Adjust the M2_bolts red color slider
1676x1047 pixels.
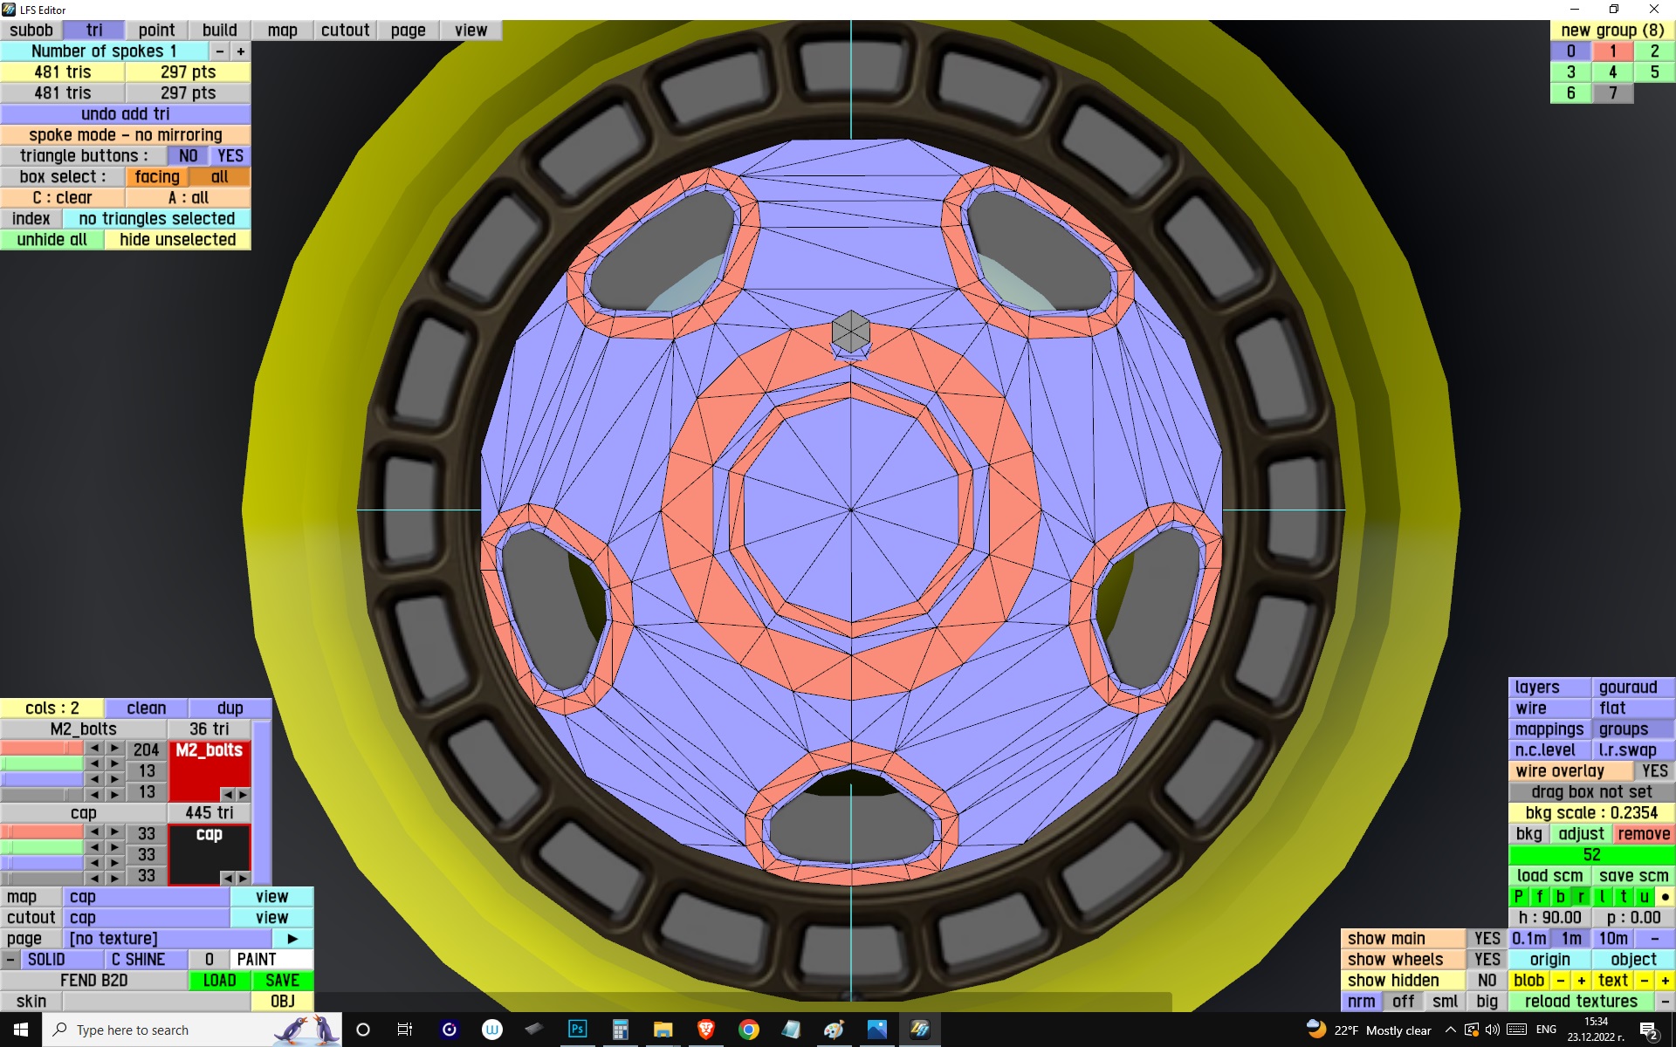[x=42, y=749]
